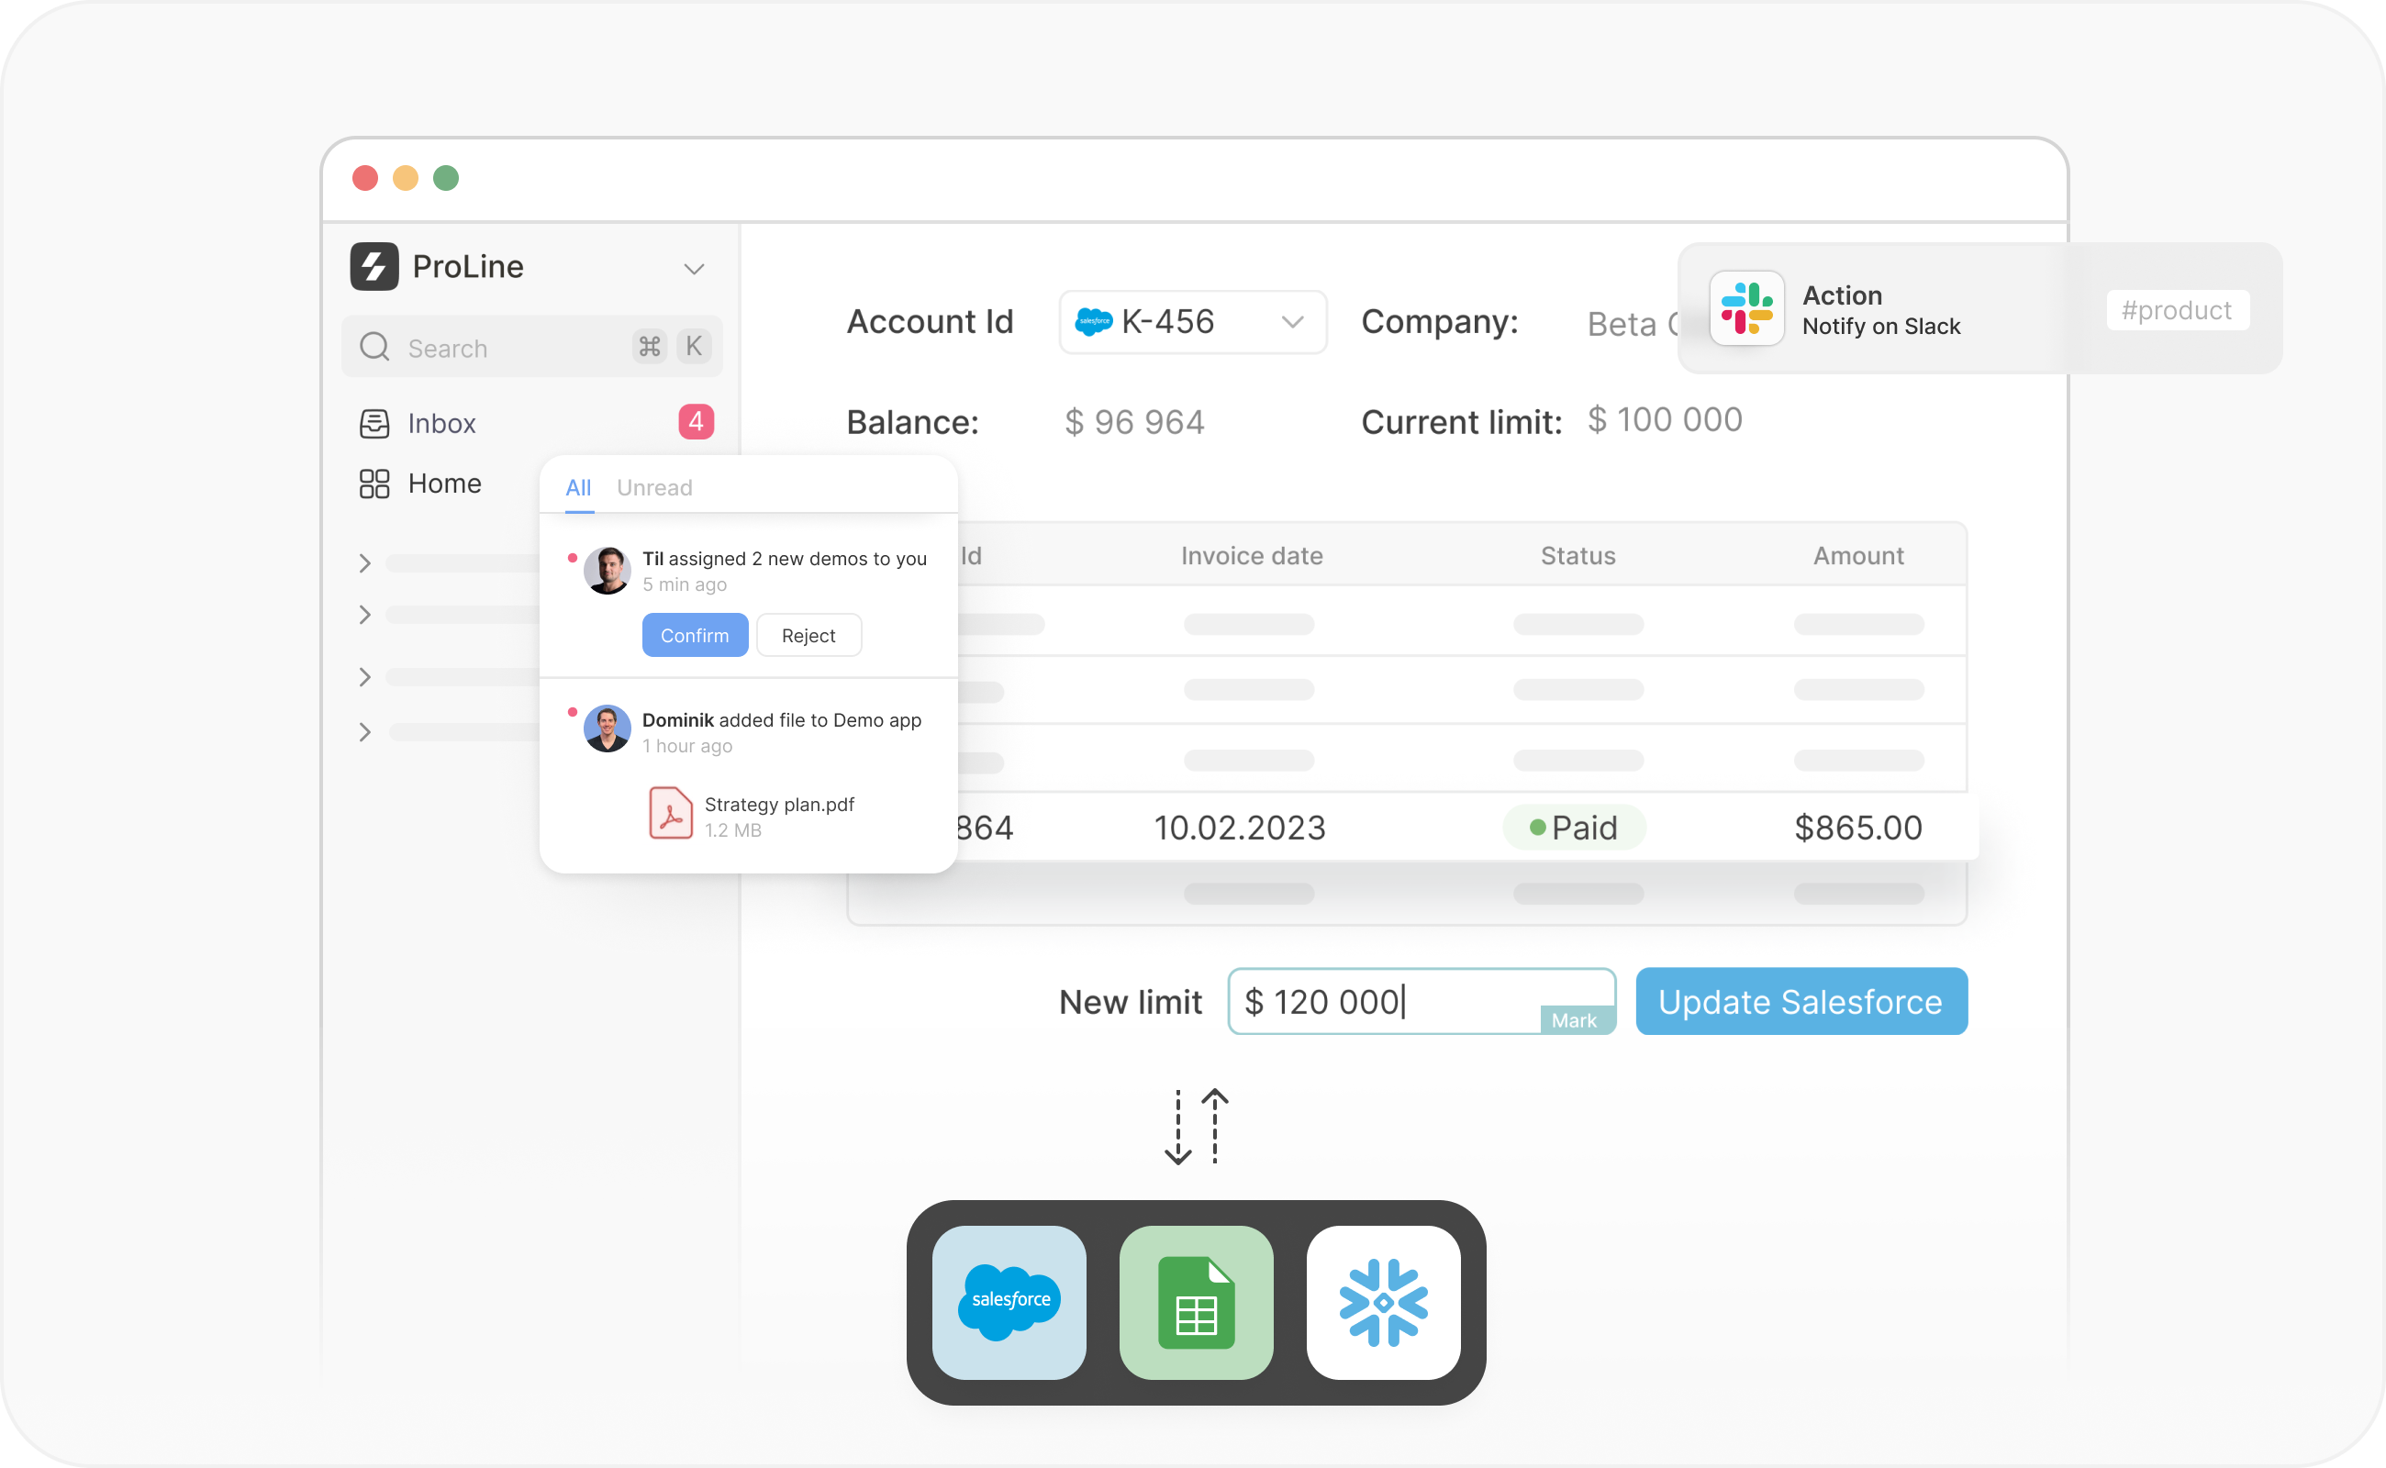Viewport: 2386px width, 1468px height.
Task: Reject the demo assignment
Action: click(x=808, y=635)
